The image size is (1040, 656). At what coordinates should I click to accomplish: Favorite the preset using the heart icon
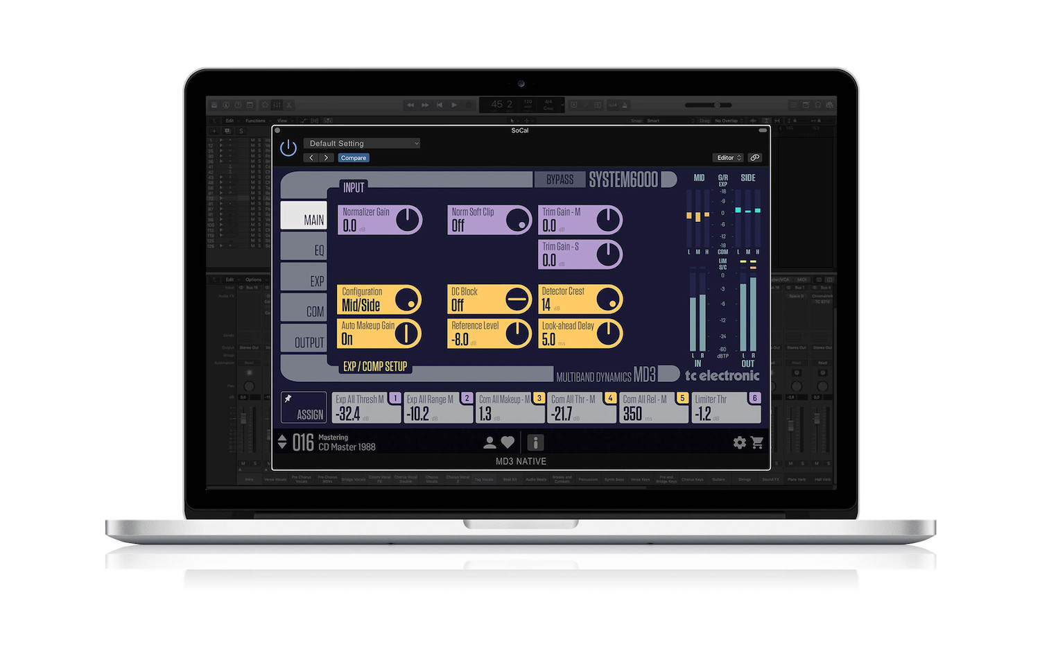tap(508, 442)
